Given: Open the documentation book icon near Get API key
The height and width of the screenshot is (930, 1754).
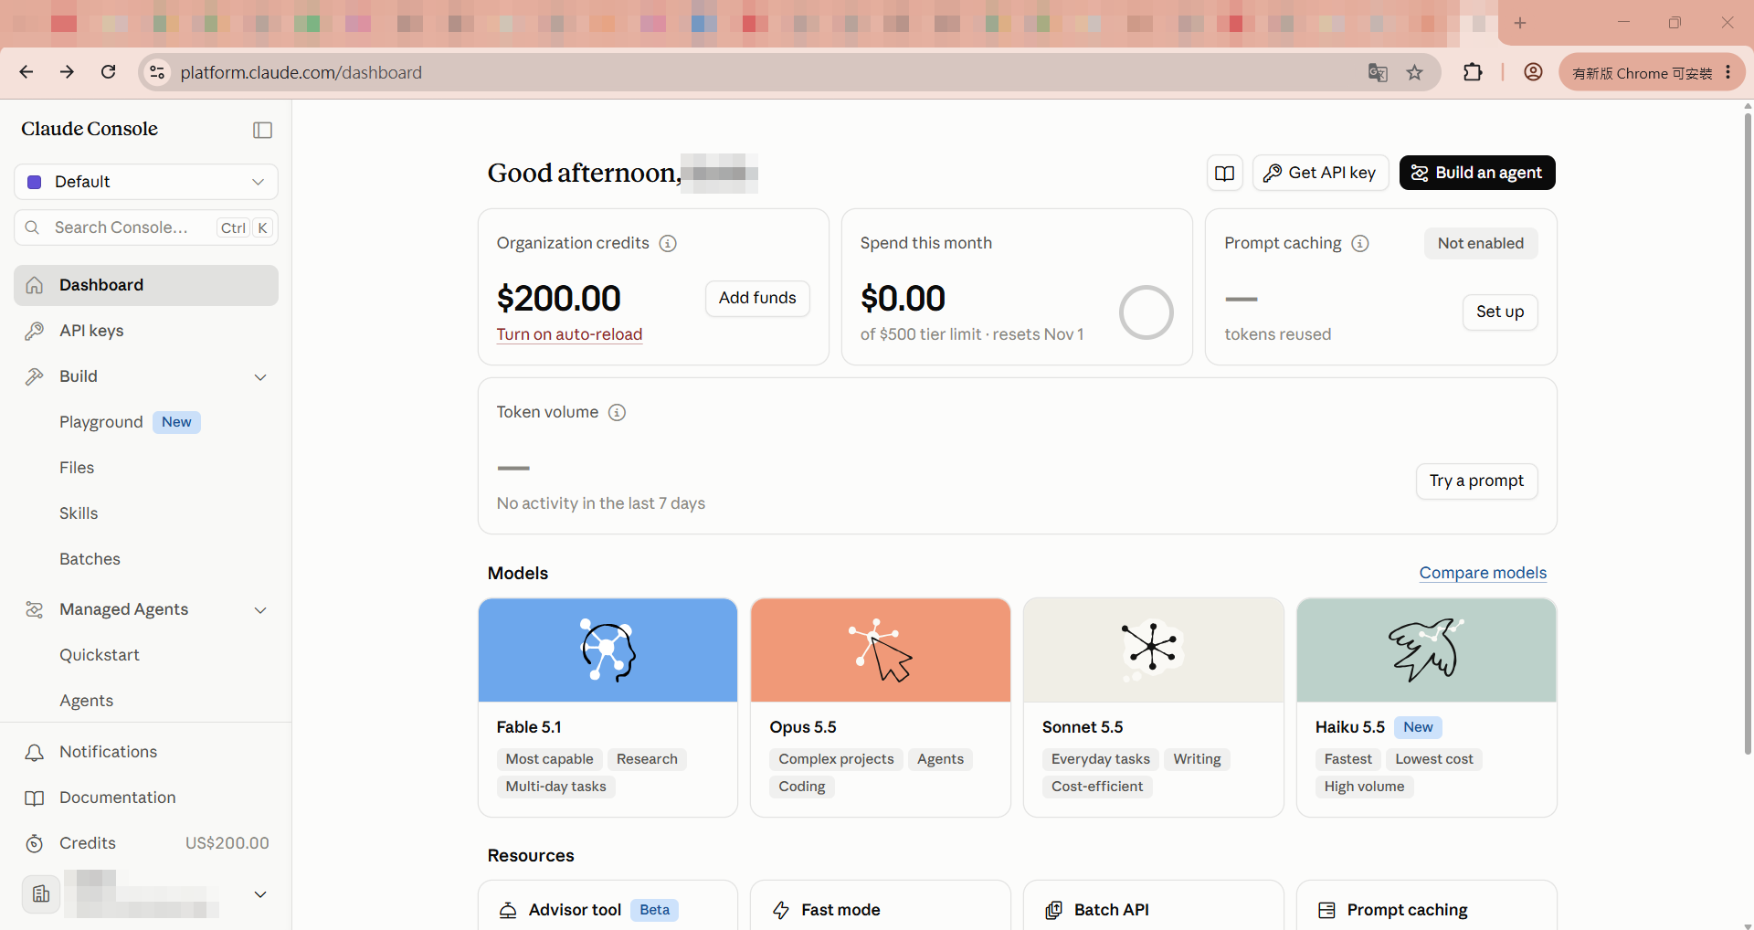Looking at the screenshot, I should point(1225,173).
